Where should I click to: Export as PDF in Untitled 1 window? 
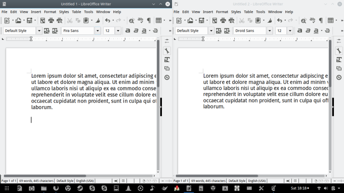tap(42, 21)
